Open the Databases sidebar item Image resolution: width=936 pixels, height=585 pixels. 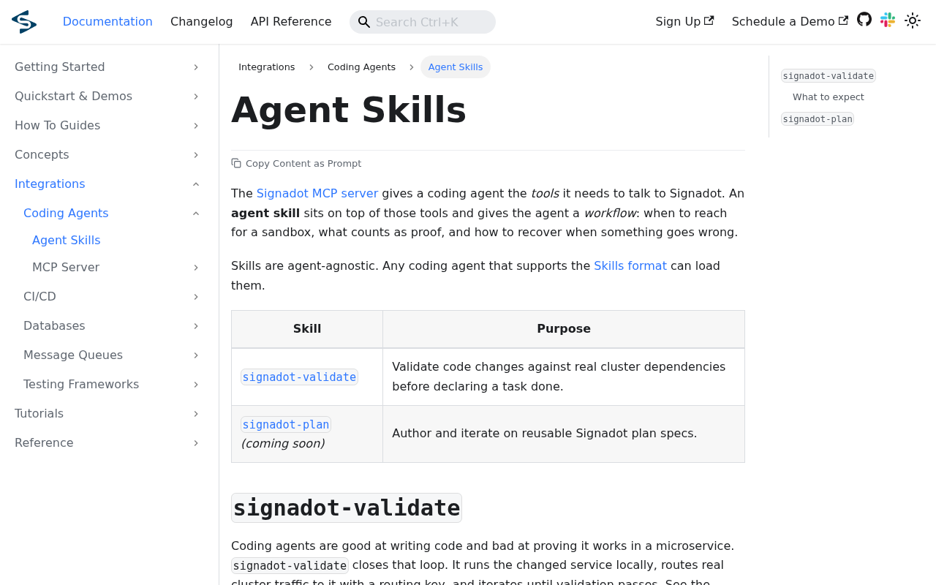[x=54, y=326]
